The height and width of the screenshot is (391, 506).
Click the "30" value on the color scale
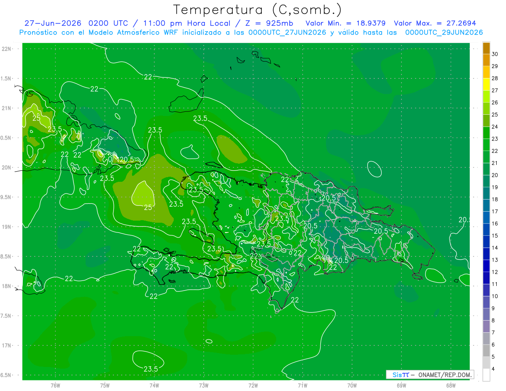495,54
